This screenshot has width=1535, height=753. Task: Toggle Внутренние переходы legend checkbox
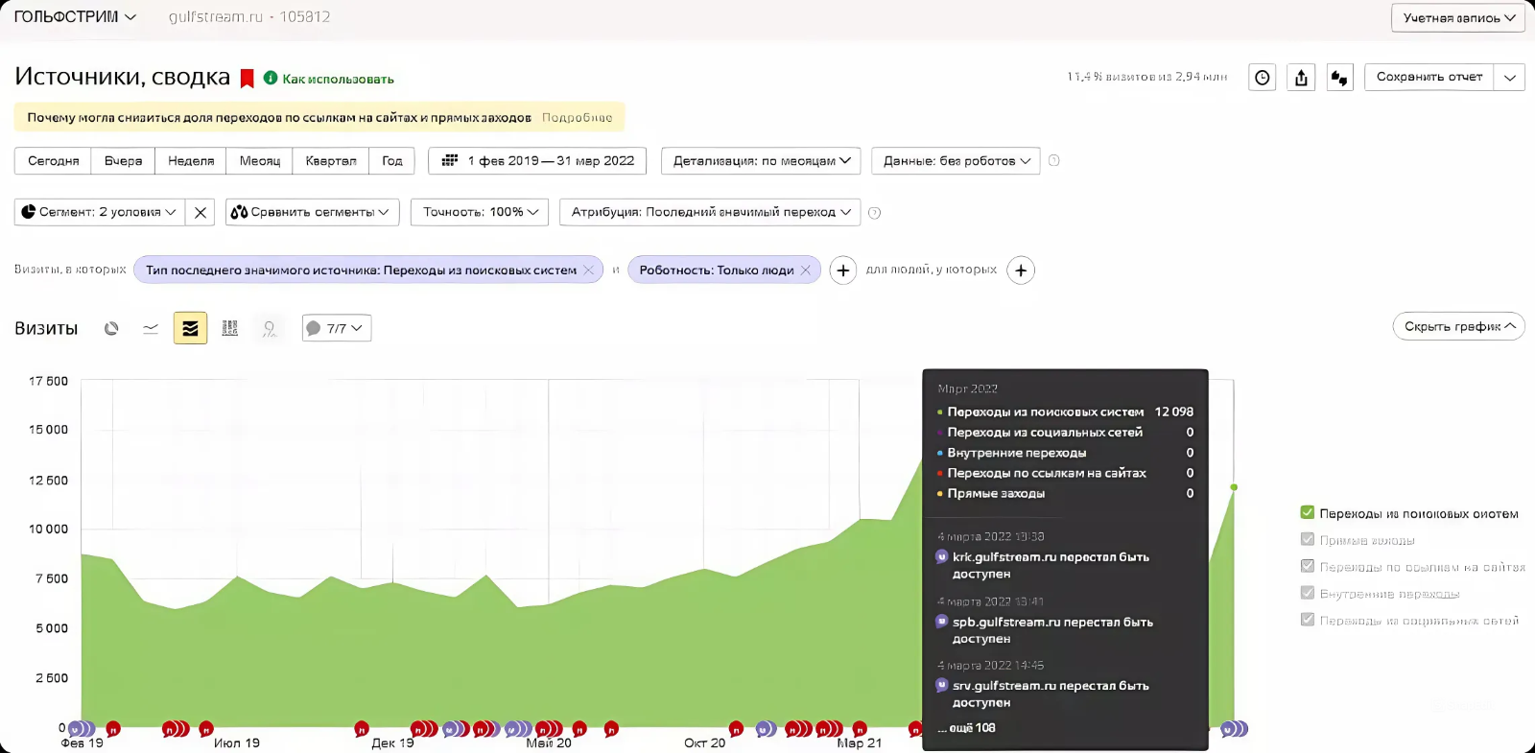tap(1307, 594)
